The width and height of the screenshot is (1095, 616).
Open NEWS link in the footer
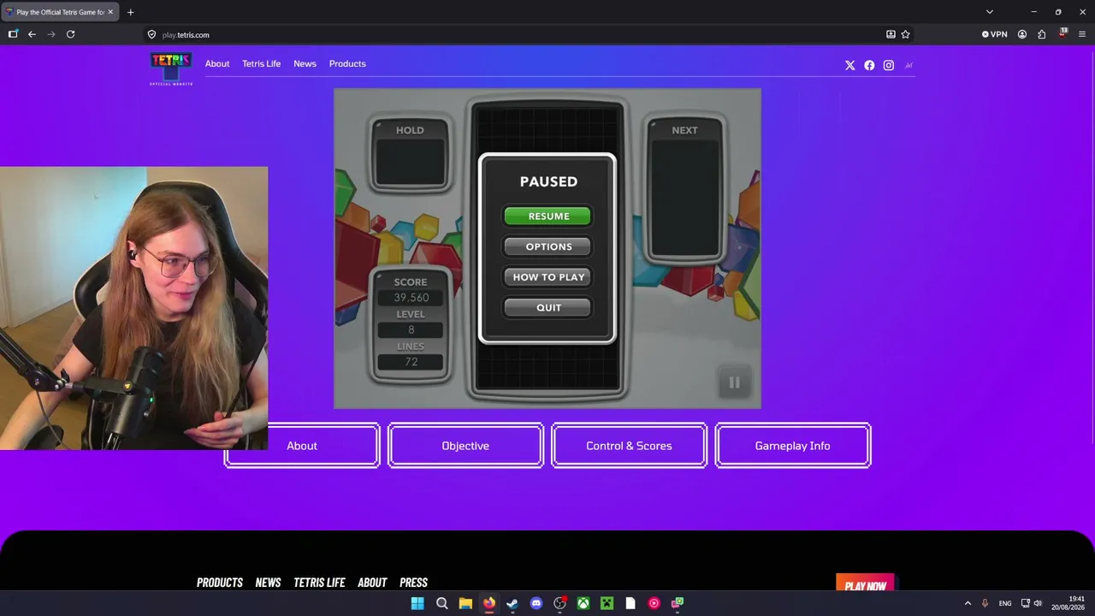tap(268, 583)
